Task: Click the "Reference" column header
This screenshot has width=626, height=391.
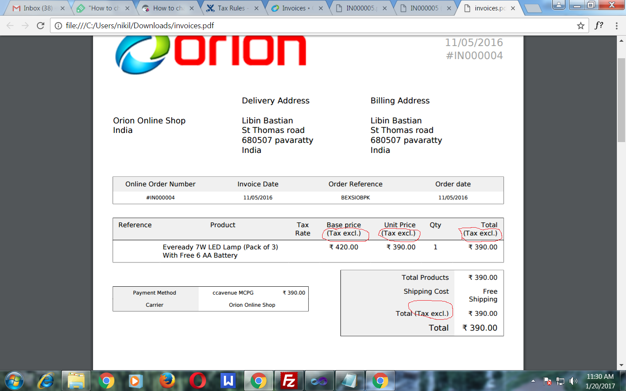Action: (135, 225)
